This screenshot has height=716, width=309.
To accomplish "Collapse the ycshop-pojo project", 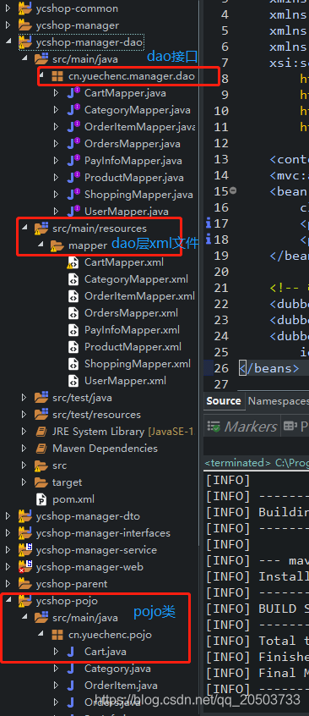I will (x=8, y=601).
